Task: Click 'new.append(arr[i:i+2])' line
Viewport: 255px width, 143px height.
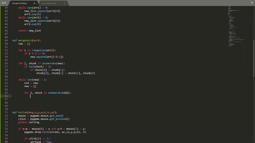Action: pyautogui.click(x=47, y=57)
